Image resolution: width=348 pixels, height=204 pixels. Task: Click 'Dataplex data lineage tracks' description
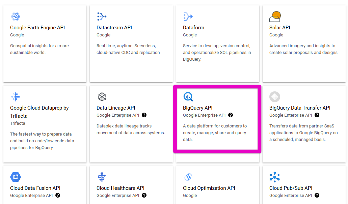coord(131,129)
